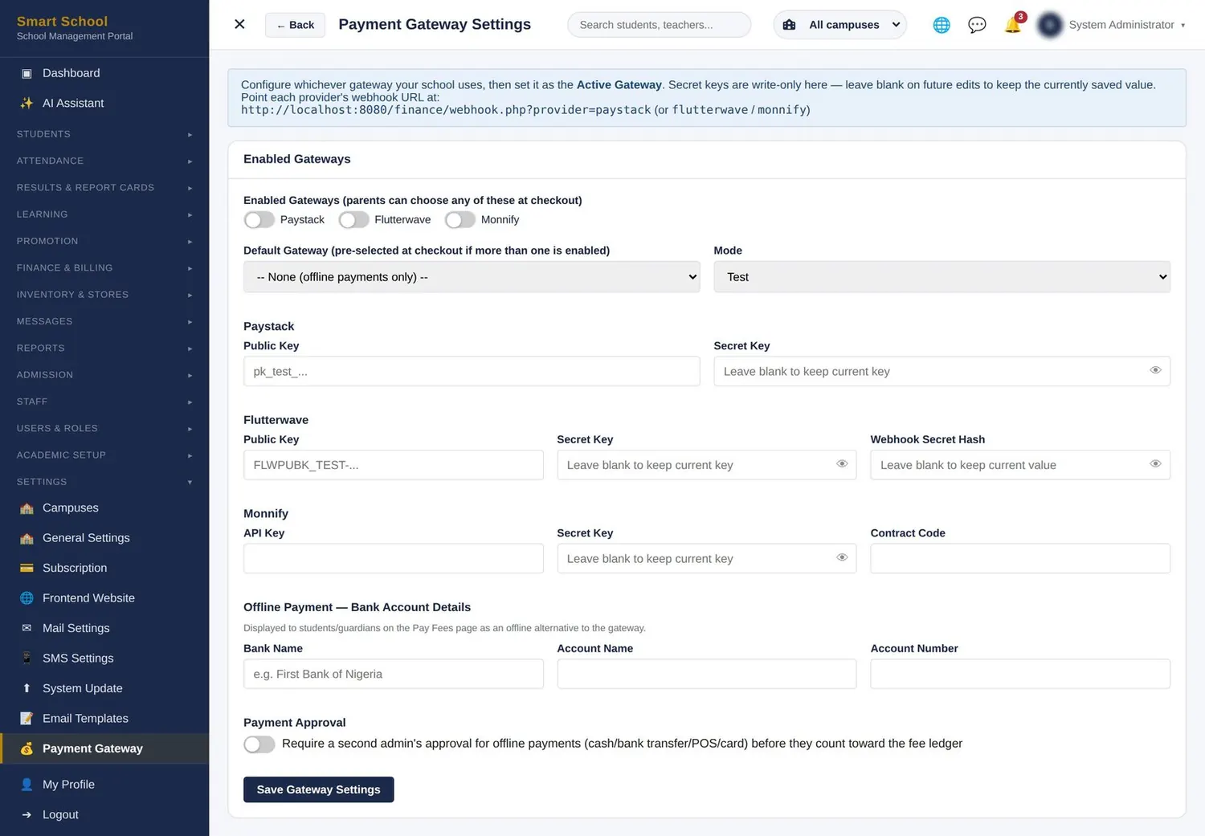
Task: Open the All campuses selector
Action: [839, 25]
